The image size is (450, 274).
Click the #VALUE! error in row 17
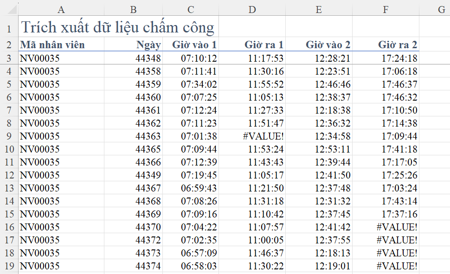pos(397,240)
